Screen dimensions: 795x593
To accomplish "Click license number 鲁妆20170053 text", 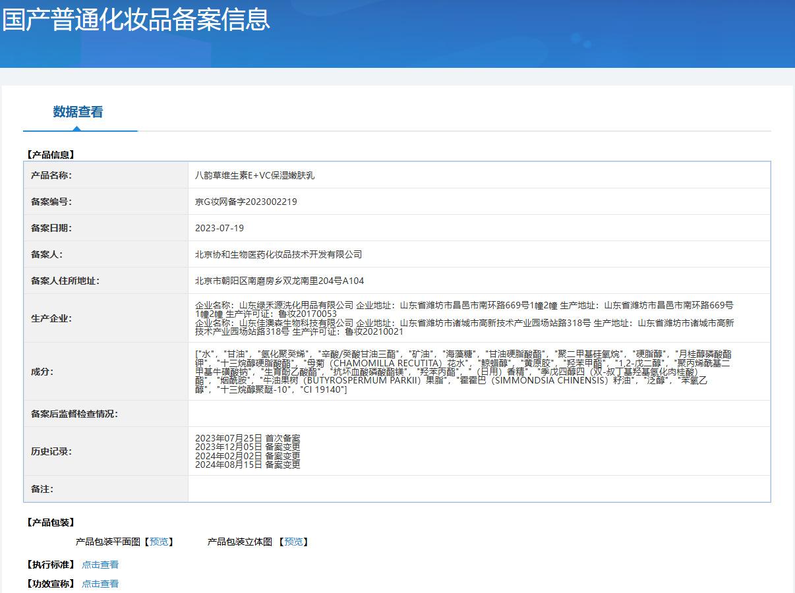I will click(307, 314).
